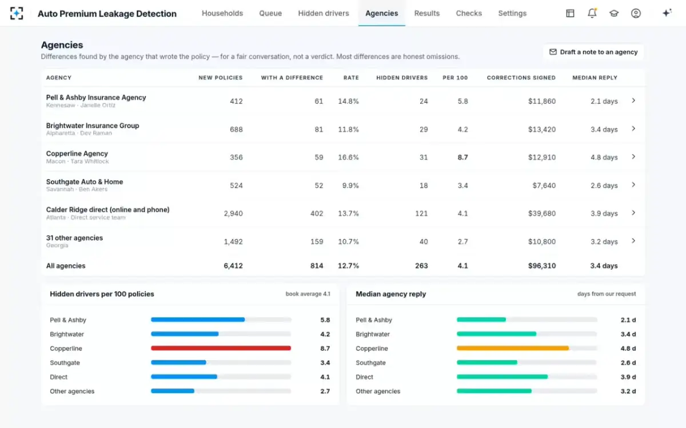Open Pell & Ashby Insurance Agency

pyautogui.click(x=96, y=98)
